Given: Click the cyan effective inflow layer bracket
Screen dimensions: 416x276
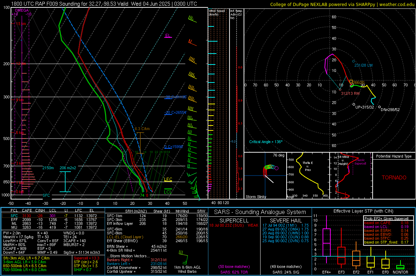Looking at the screenshot, I should click(x=65, y=182).
